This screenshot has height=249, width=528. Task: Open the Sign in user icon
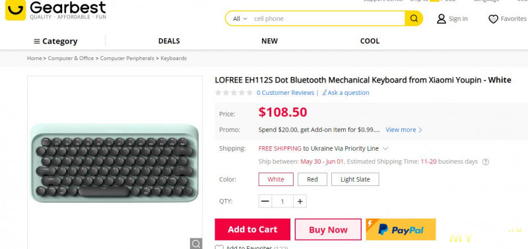click(x=441, y=19)
